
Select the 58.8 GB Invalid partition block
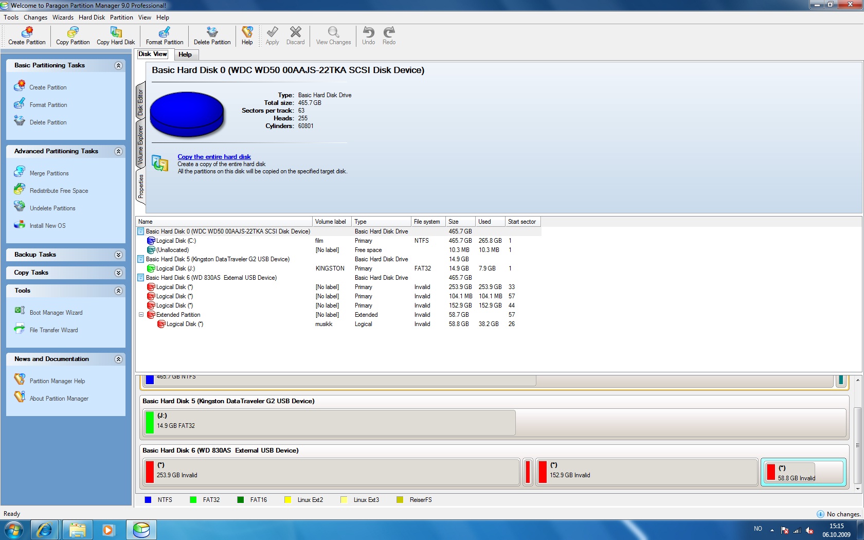pos(804,472)
